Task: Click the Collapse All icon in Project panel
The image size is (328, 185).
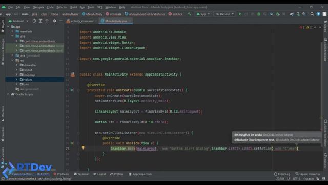Action: (x=47, y=21)
